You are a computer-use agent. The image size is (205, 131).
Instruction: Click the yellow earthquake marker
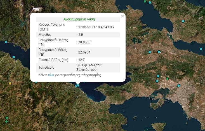[10, 83]
